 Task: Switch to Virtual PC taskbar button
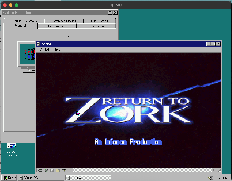[41, 178]
